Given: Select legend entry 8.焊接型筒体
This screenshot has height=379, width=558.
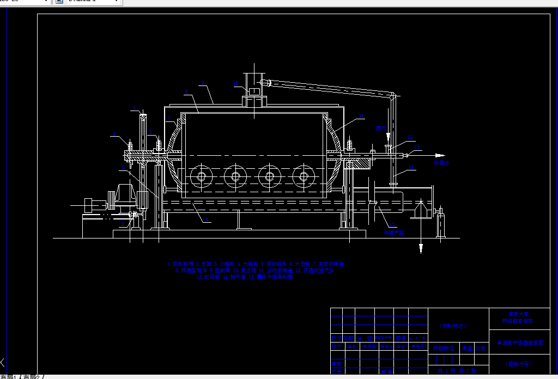Looking at the screenshot, I should (191, 271).
